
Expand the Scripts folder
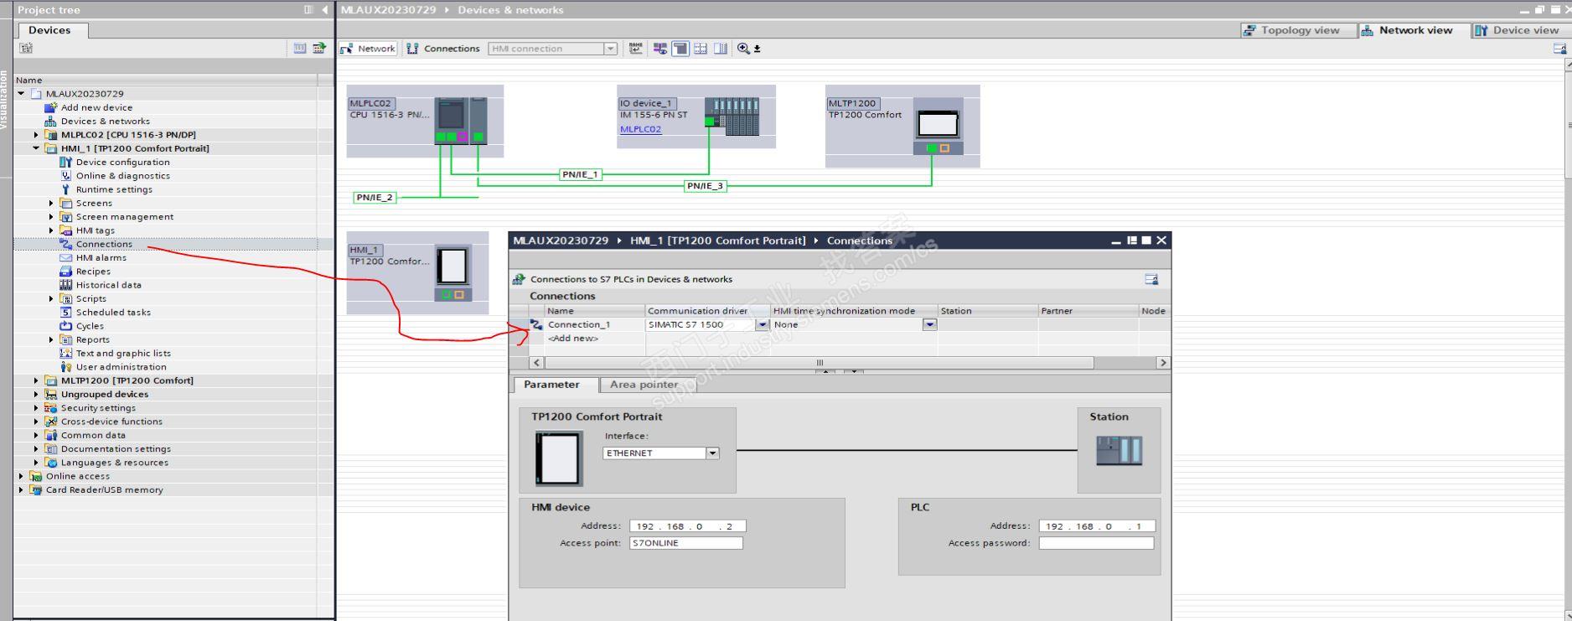51,298
